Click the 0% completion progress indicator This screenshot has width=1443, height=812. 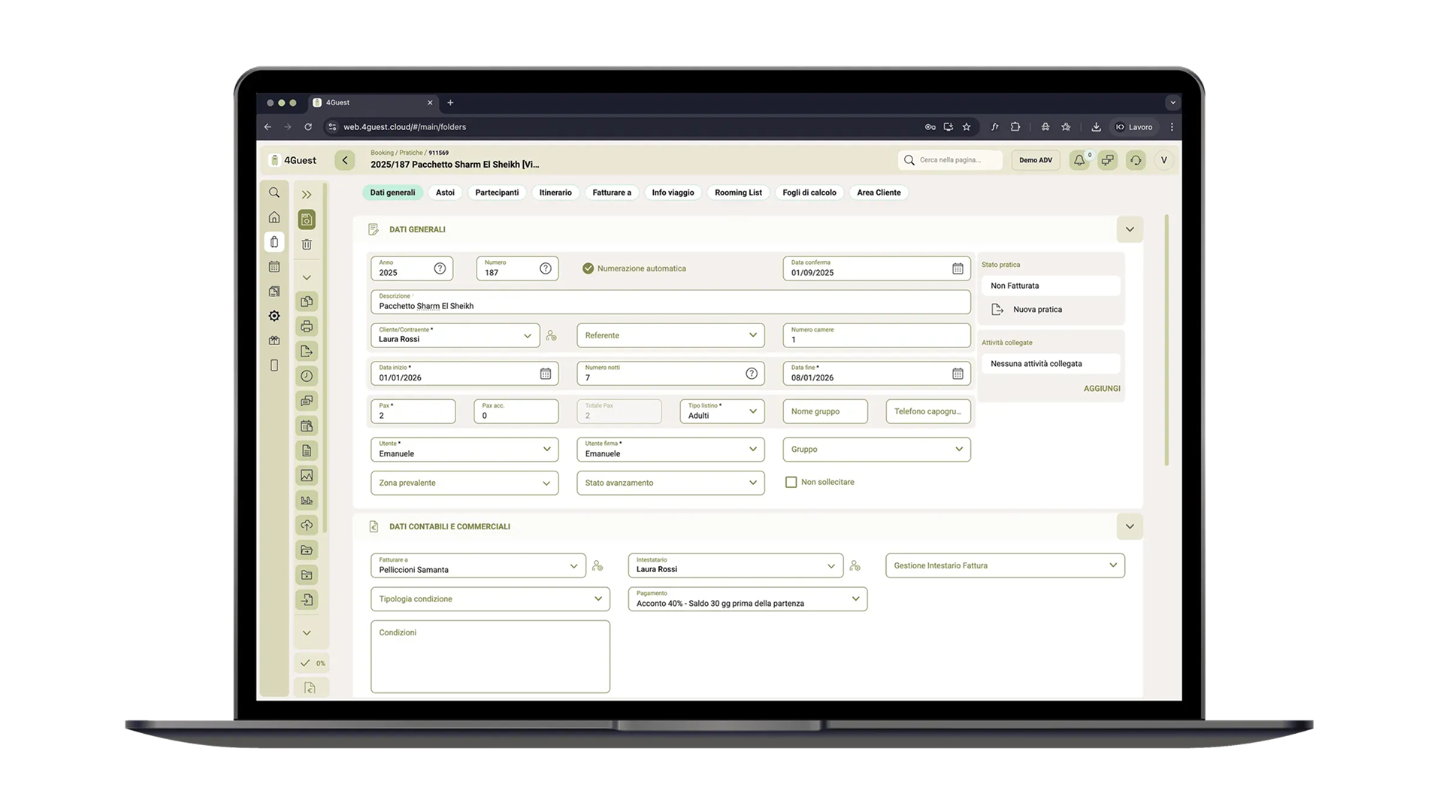click(x=313, y=663)
